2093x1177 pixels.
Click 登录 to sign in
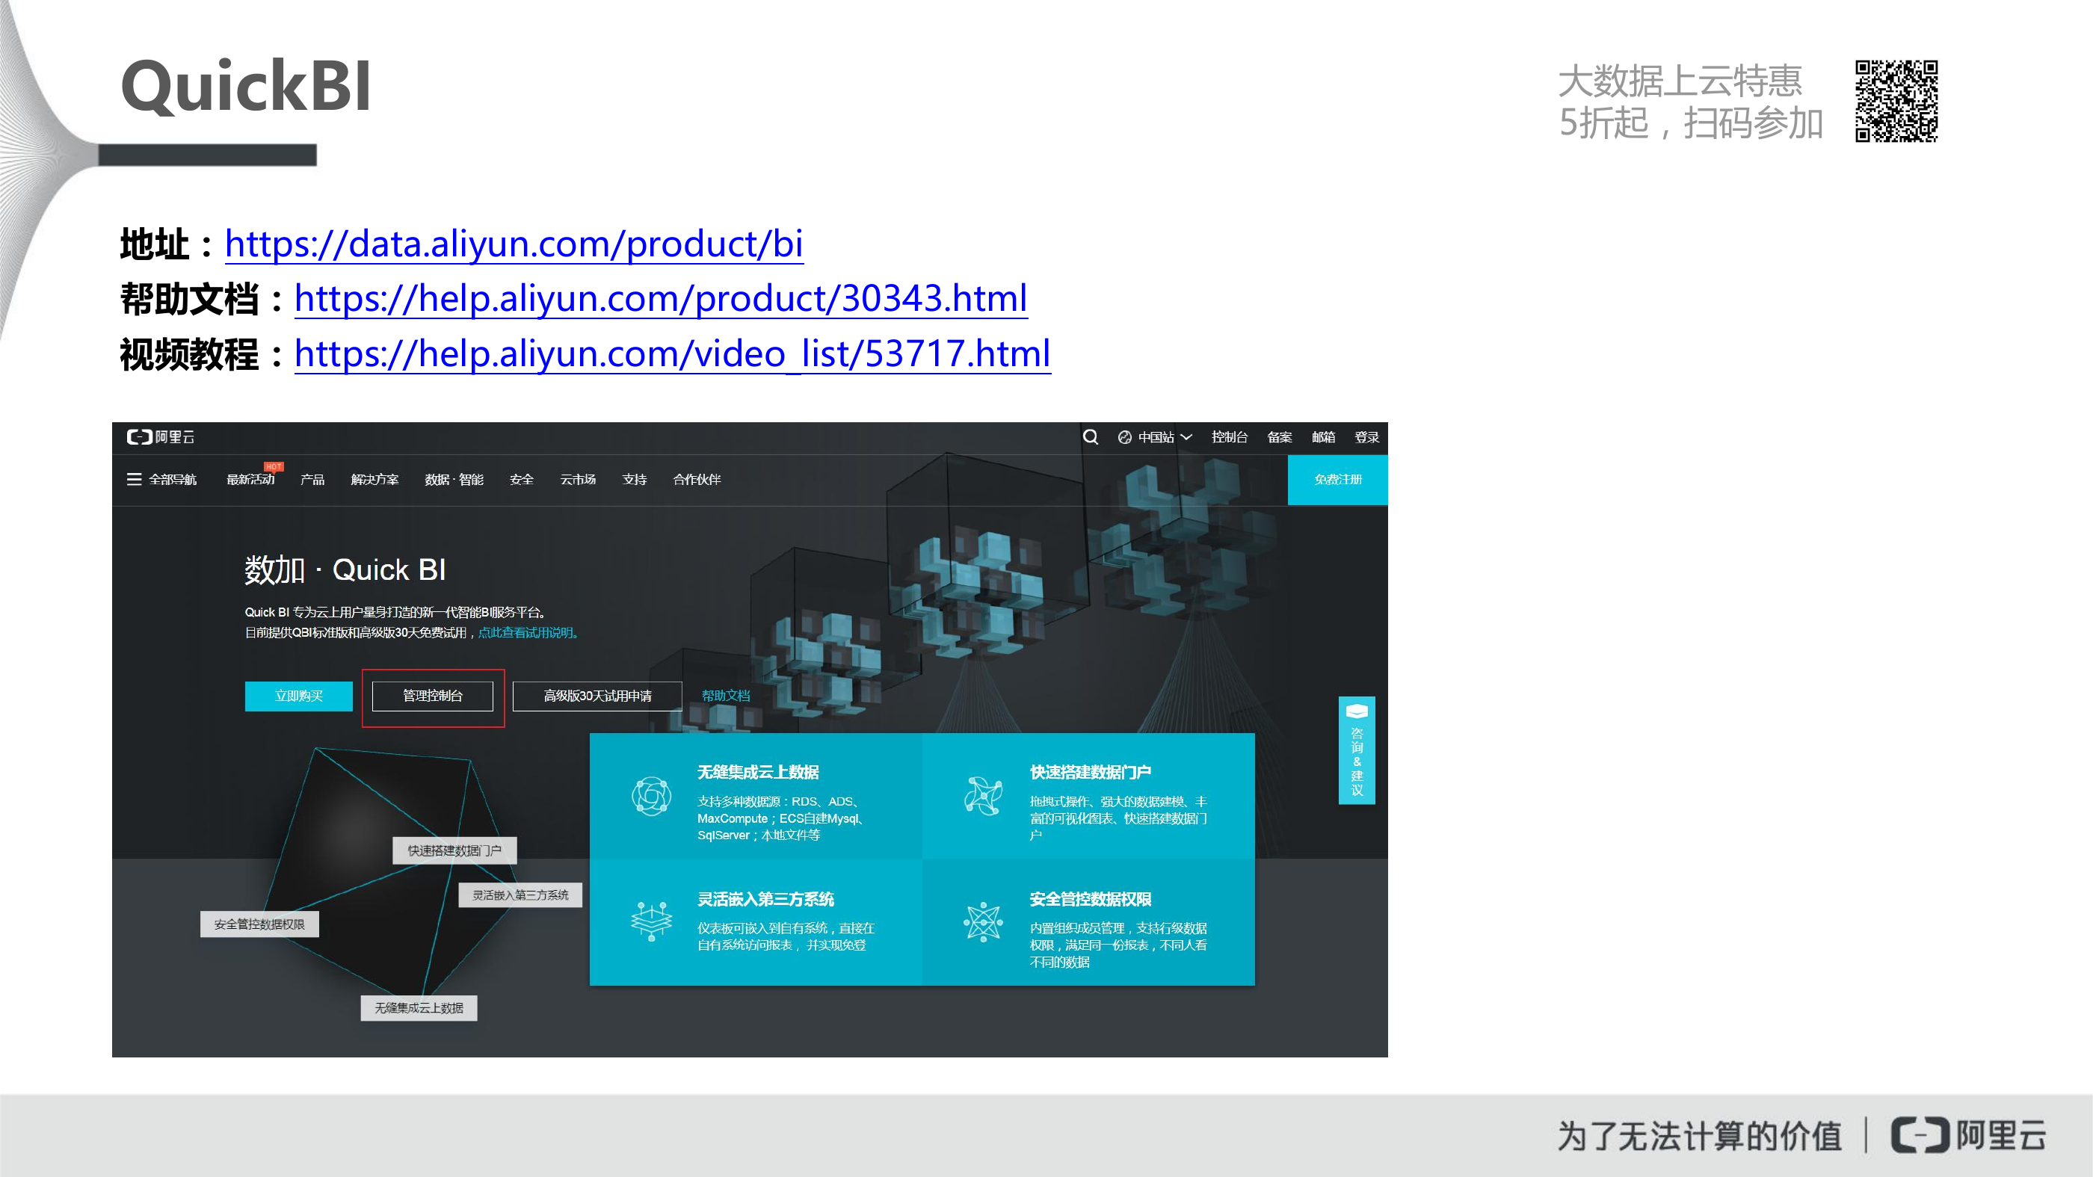click(x=1366, y=437)
